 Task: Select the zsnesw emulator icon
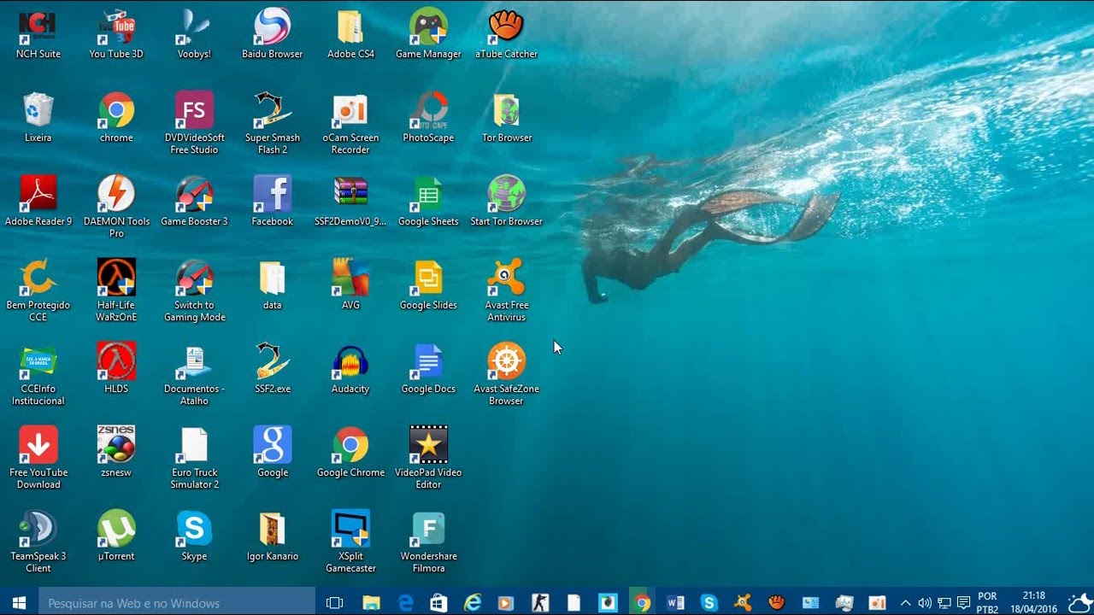coord(116,453)
